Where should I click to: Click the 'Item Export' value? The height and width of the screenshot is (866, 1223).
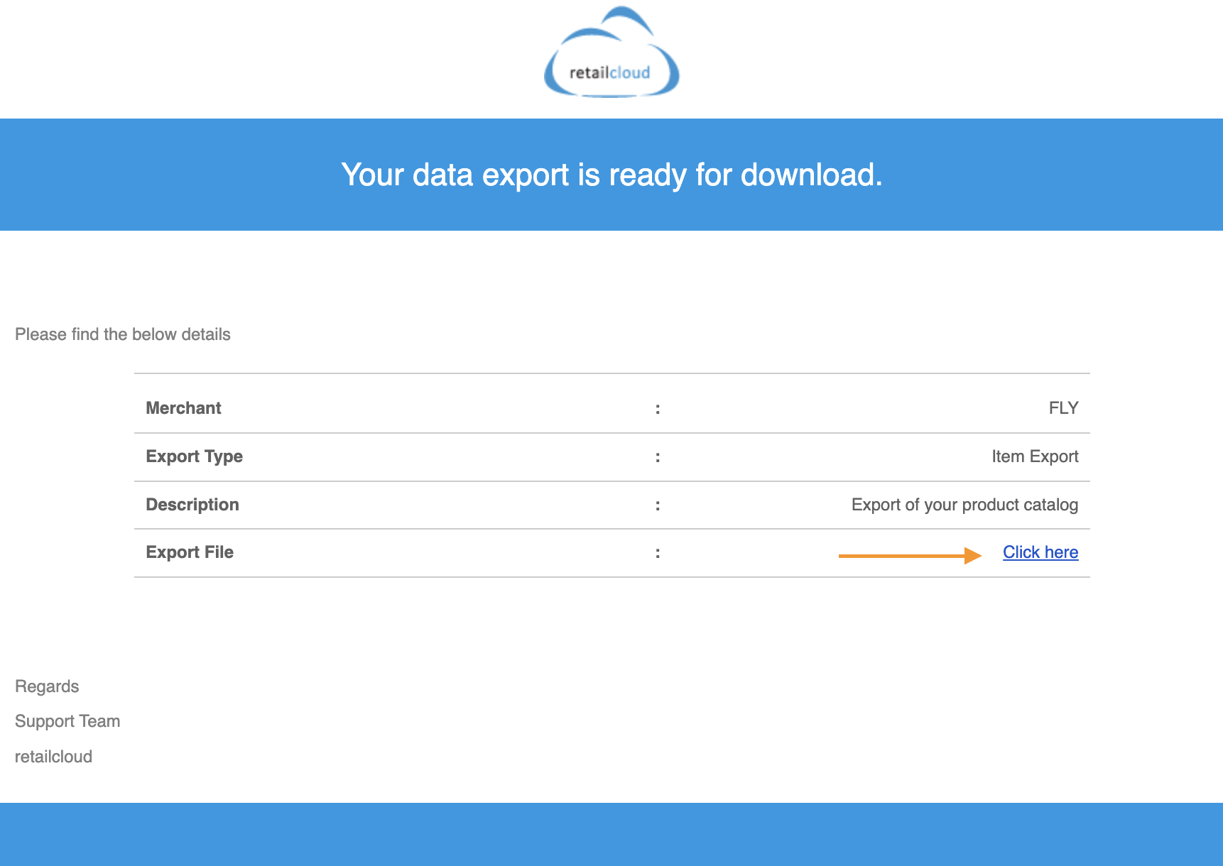1034,456
